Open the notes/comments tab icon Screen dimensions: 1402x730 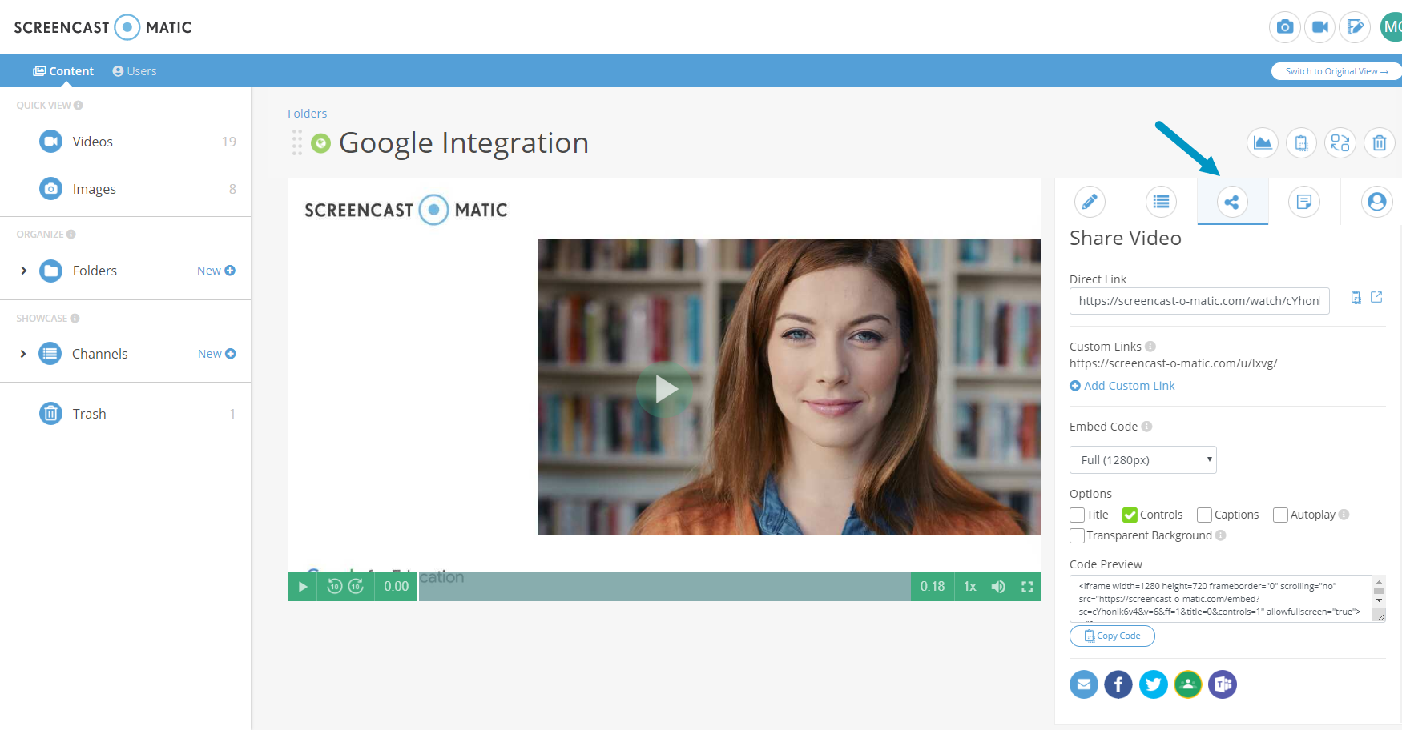(x=1304, y=202)
